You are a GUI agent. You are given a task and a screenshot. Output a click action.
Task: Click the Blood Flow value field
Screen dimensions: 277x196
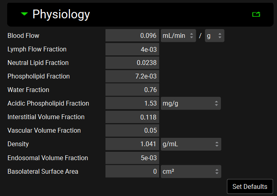pyautogui.click(x=132, y=36)
